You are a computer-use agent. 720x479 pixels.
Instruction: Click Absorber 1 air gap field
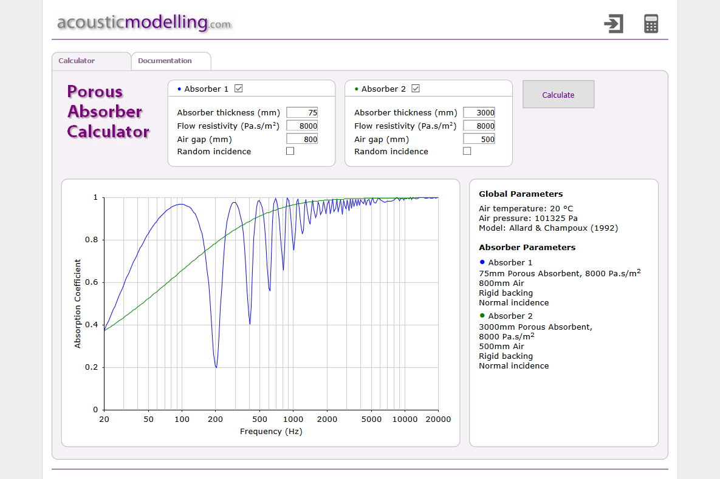(x=302, y=139)
